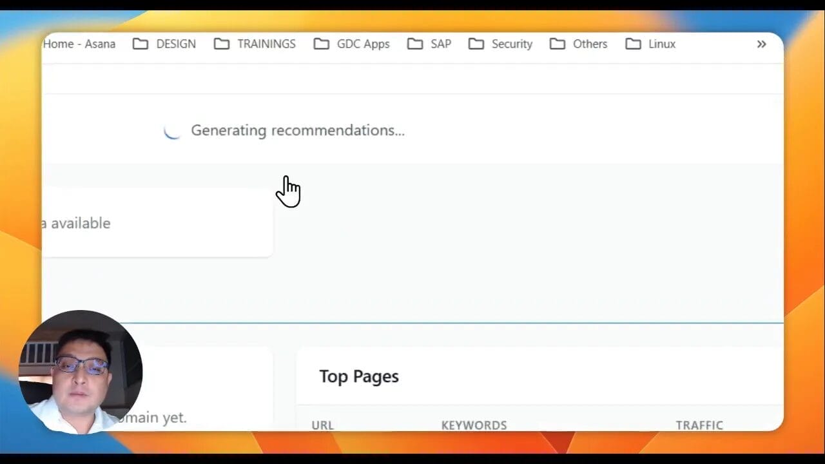Open the SAP bookmarks folder
The height and width of the screenshot is (464, 825).
441,43
